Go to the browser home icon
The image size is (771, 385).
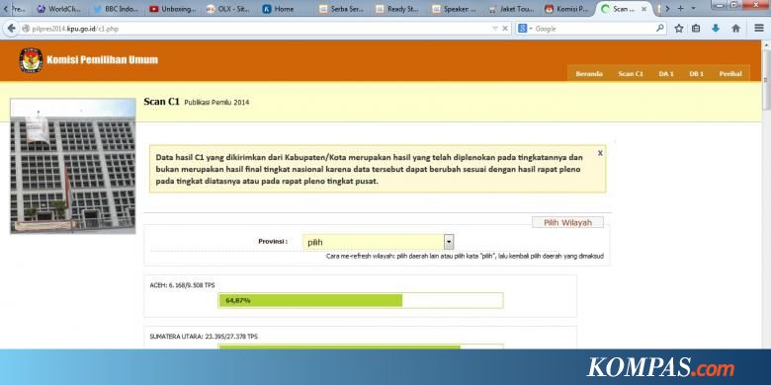pyautogui.click(x=735, y=29)
